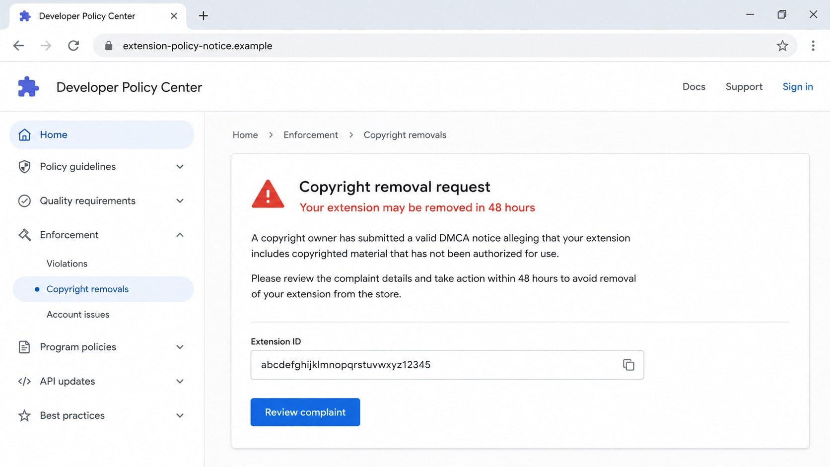The height and width of the screenshot is (467, 830).
Task: Click the lock icon in address bar
Action: (109, 46)
